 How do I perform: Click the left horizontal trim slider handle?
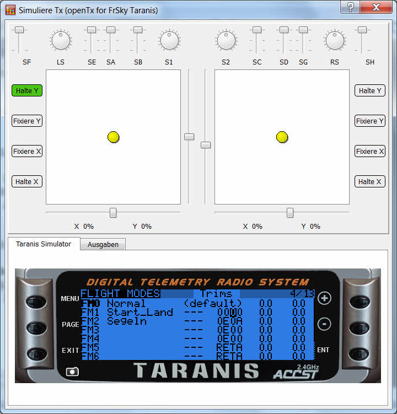coord(113,213)
